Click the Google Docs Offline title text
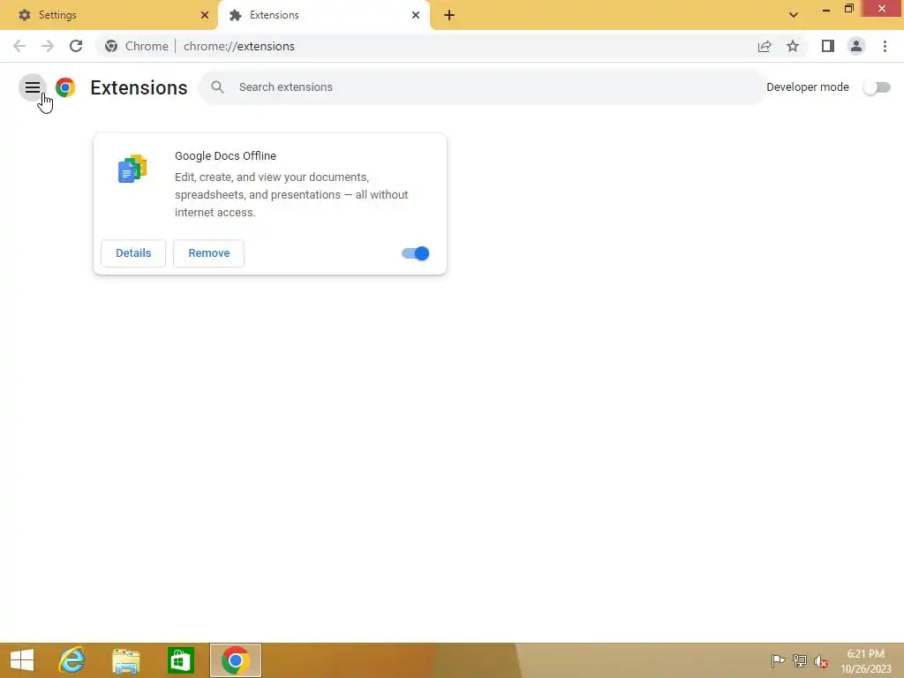 [225, 155]
